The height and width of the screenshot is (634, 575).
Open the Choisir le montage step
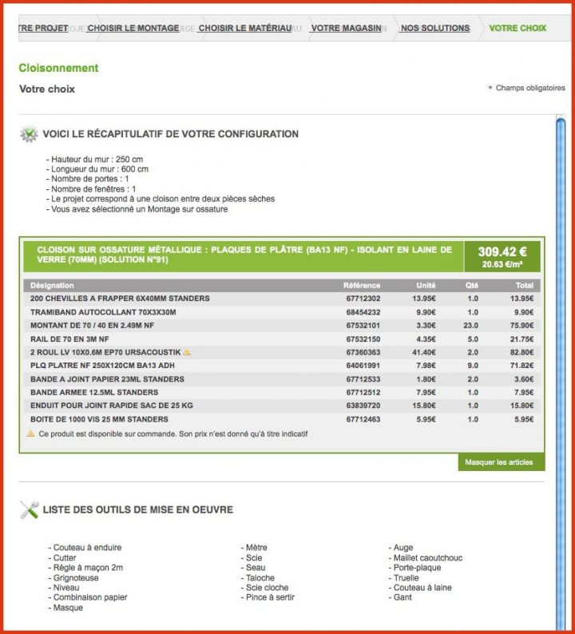[133, 28]
